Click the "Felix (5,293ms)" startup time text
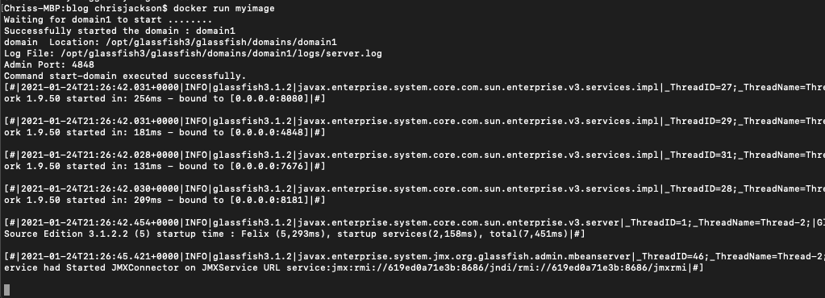Viewport: 825px width, 298px height. [284, 234]
